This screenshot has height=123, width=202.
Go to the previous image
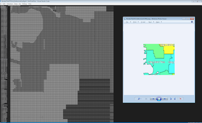[153, 99]
